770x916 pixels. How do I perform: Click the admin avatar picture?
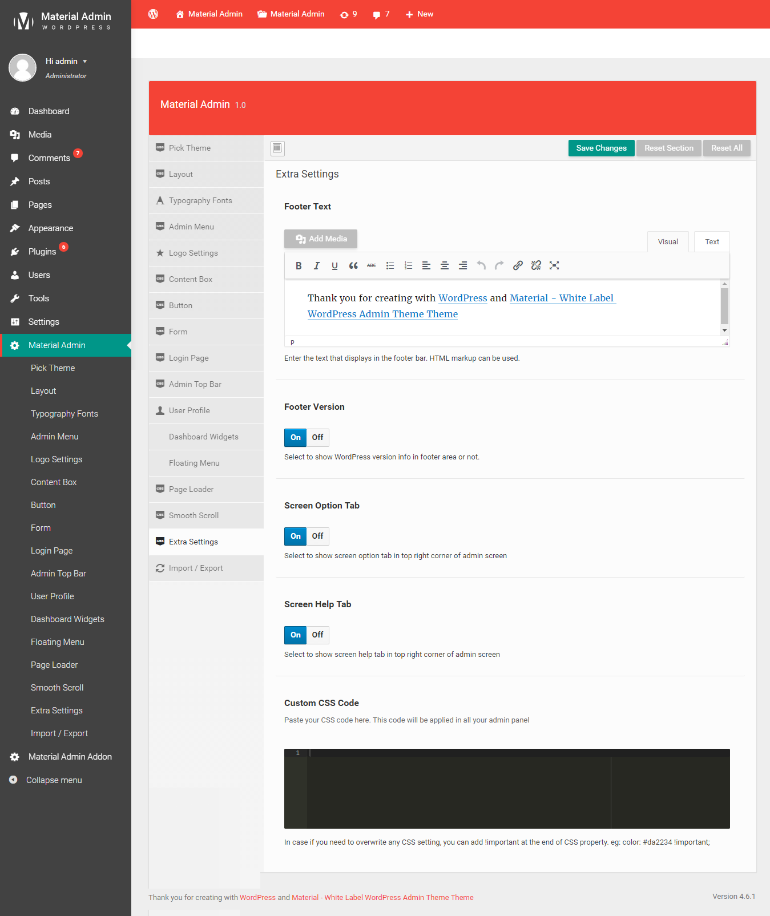(23, 68)
